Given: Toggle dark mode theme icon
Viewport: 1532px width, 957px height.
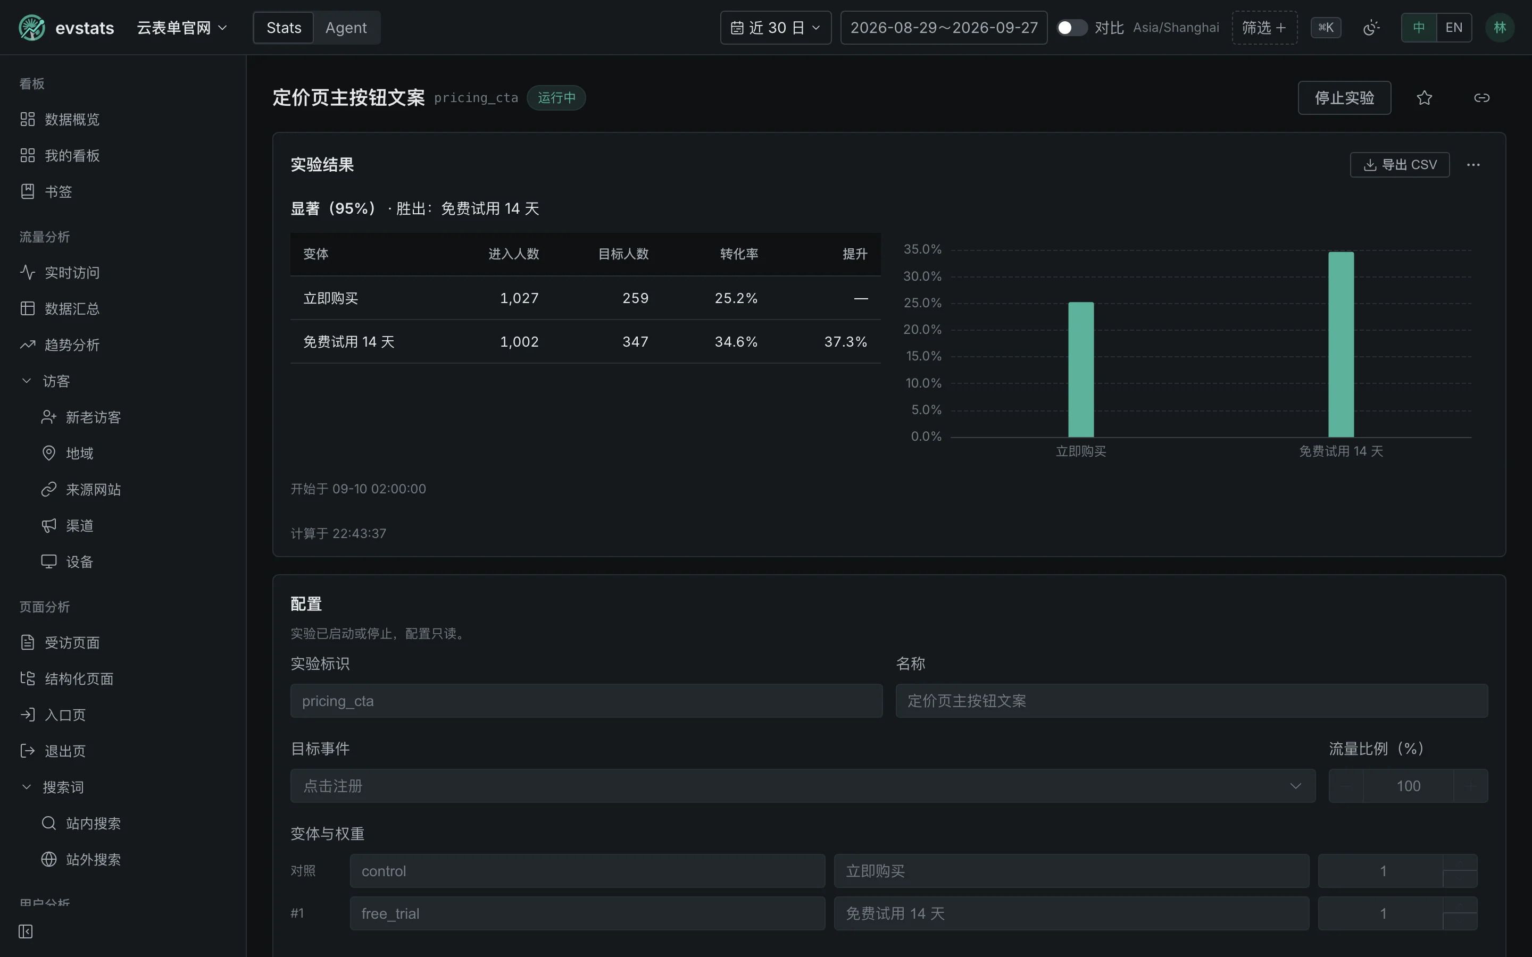Looking at the screenshot, I should (x=1371, y=28).
